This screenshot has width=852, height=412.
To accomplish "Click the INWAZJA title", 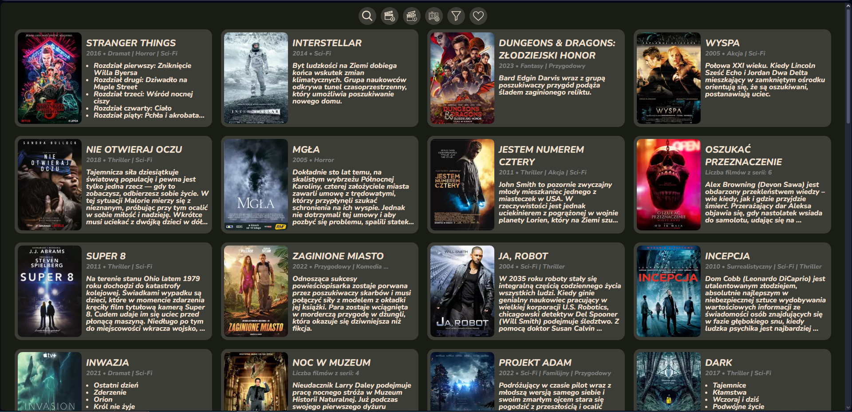I will point(107,363).
